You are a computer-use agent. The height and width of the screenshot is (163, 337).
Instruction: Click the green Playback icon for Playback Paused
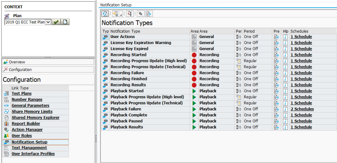tap(194, 121)
